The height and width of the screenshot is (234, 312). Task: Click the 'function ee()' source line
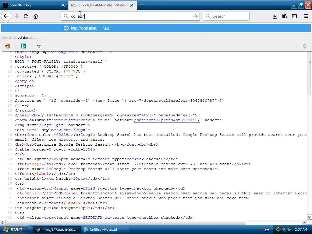(119, 101)
